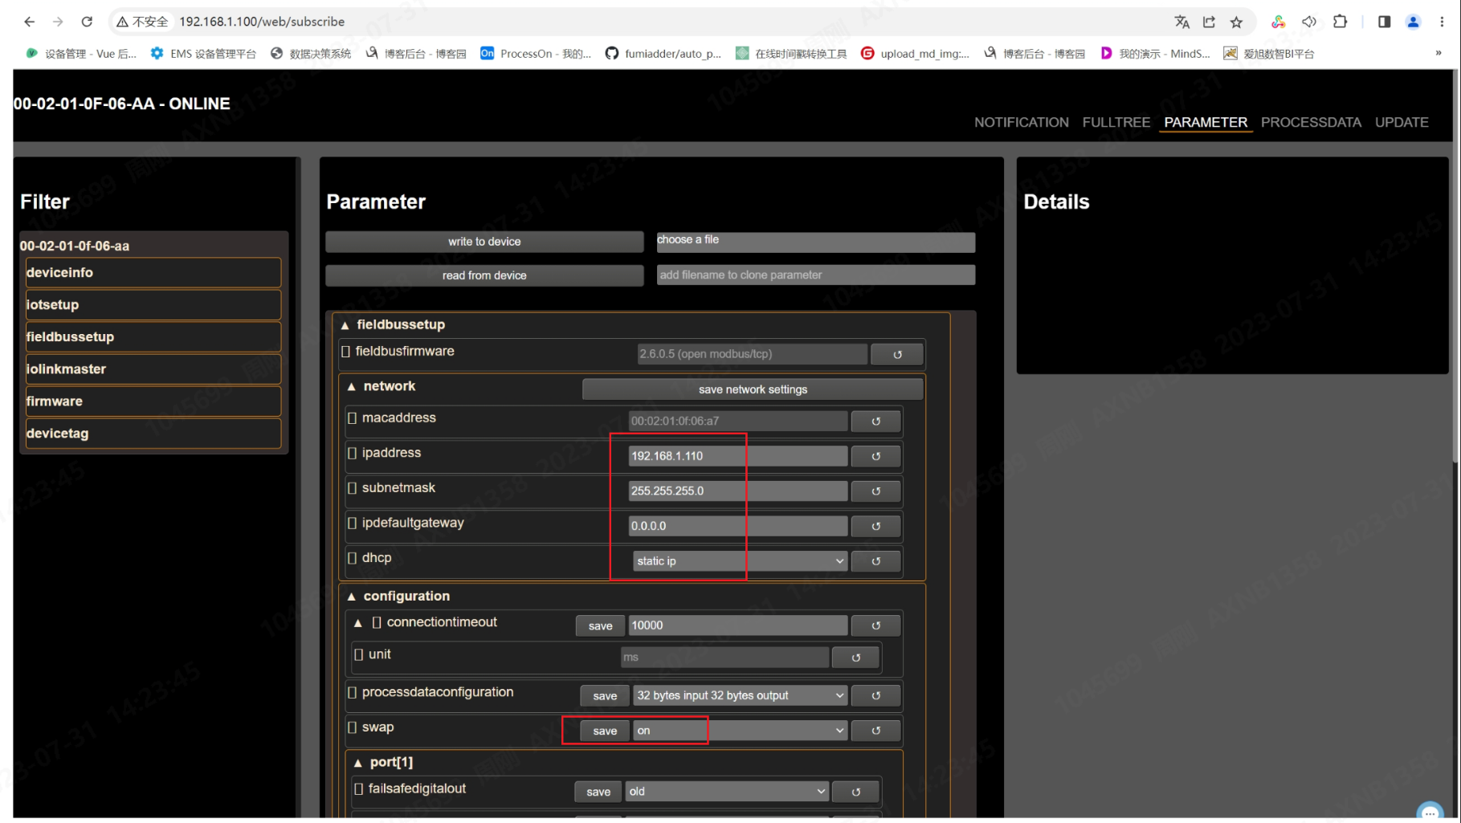This screenshot has width=1461, height=823.
Task: Click refresh icon for macaddress row
Action: (x=875, y=421)
